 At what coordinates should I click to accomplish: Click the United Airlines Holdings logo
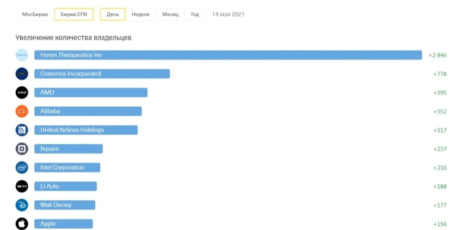click(22, 130)
